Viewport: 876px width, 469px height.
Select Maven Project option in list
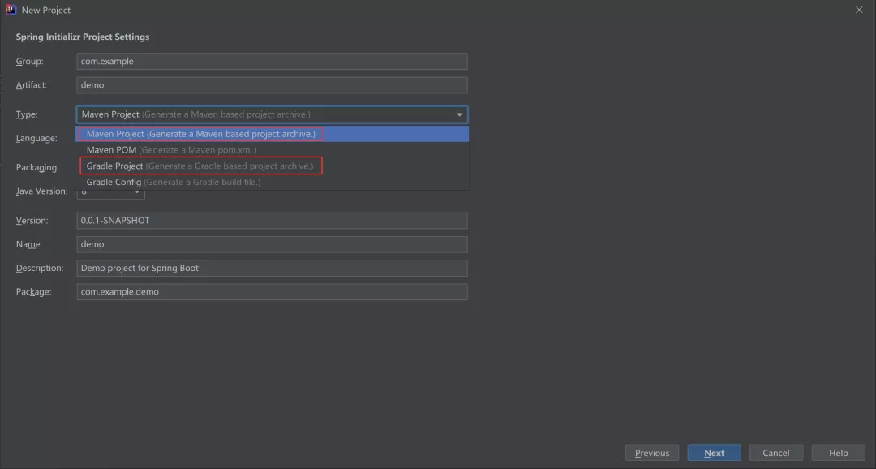tap(272, 134)
